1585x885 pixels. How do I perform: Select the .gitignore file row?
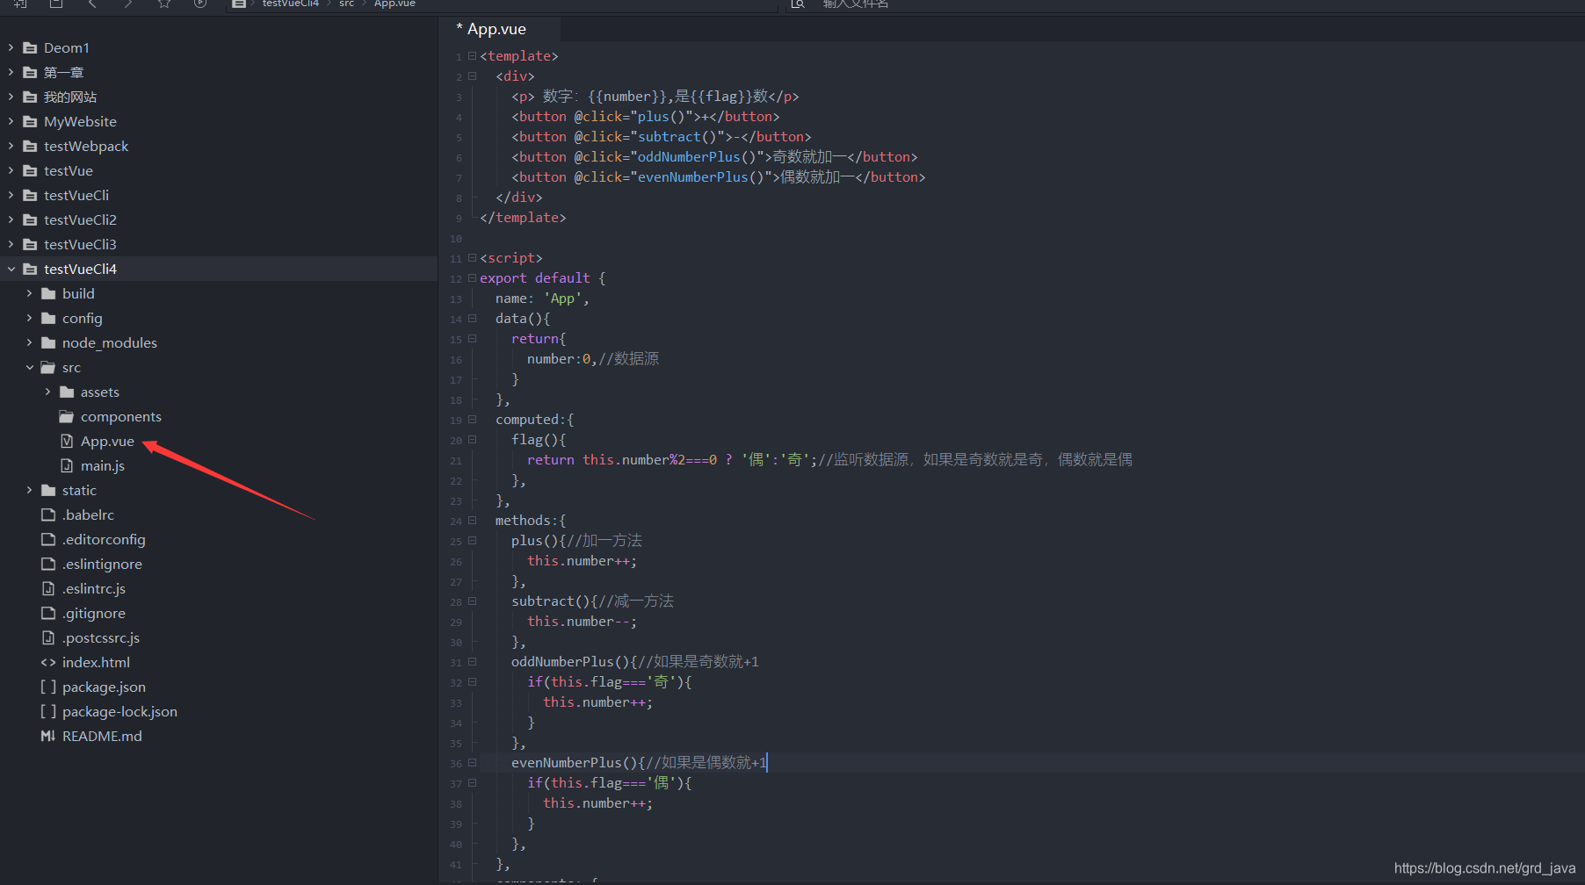coord(219,613)
